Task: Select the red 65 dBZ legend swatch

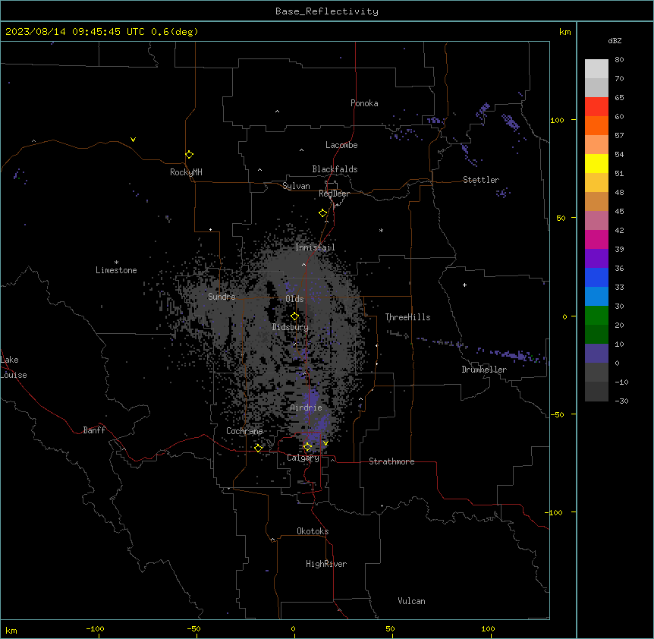Action: (596, 106)
